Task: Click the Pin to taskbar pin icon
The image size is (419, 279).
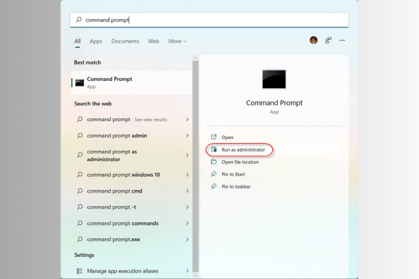Action: tap(214, 186)
